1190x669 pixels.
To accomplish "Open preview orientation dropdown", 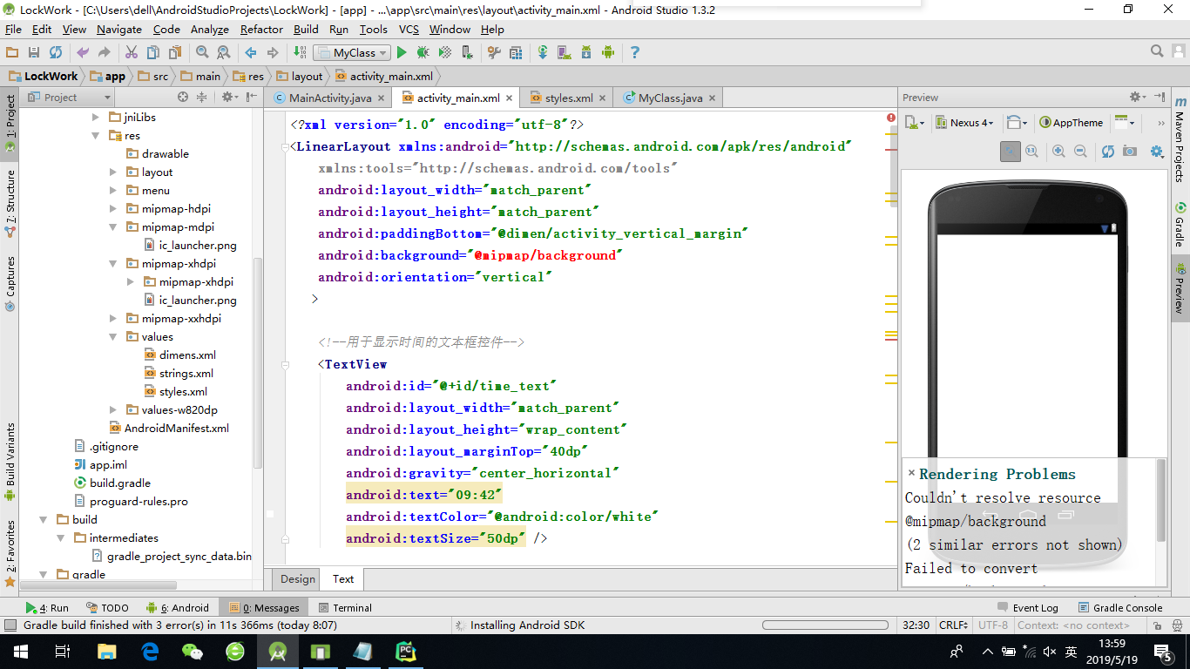I will tap(1016, 123).
